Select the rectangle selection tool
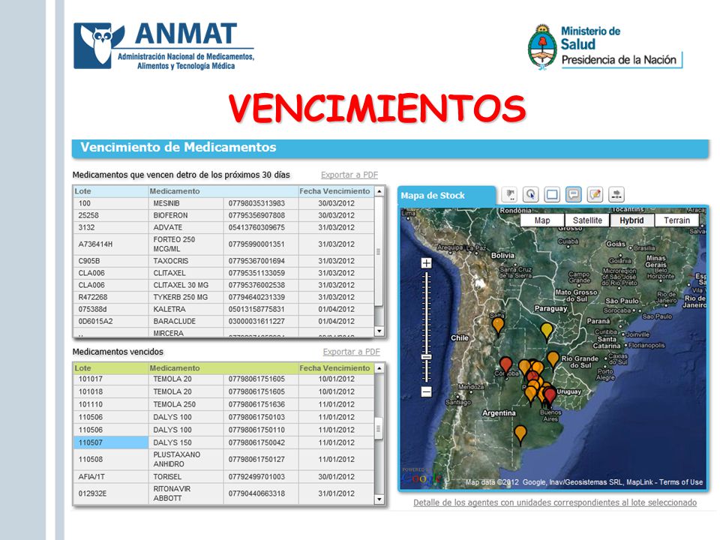 pyautogui.click(x=553, y=195)
